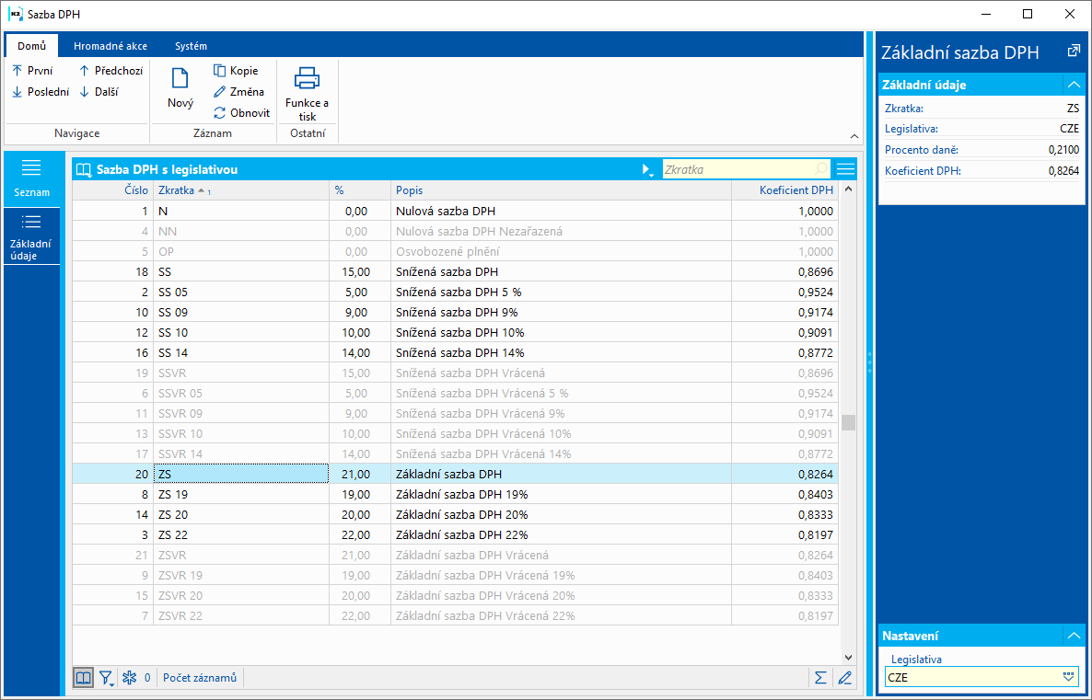Switch to Seznam list view

point(31,178)
